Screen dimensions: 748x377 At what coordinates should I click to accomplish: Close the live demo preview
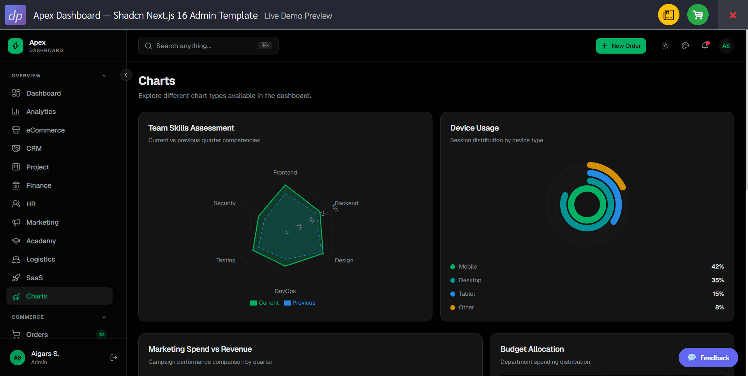coord(733,15)
